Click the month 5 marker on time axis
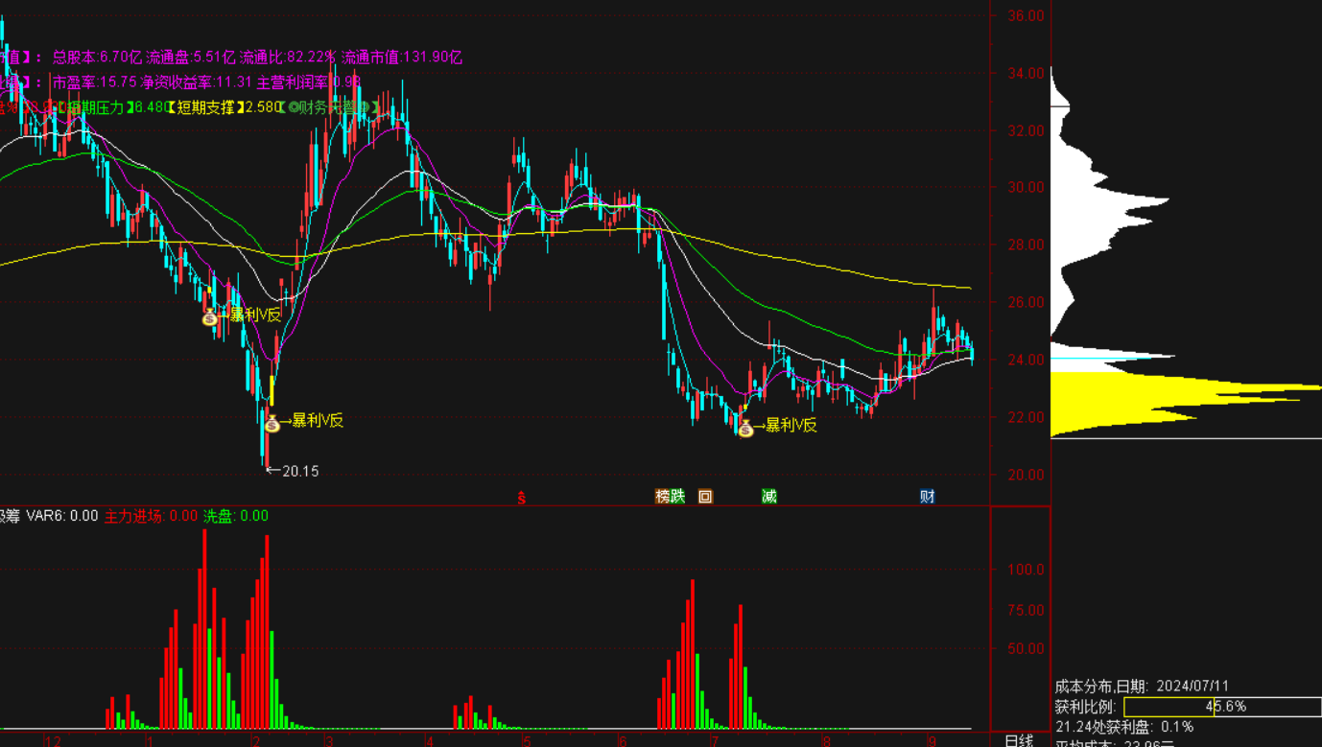Viewport: 1322px width, 747px height. (527, 741)
